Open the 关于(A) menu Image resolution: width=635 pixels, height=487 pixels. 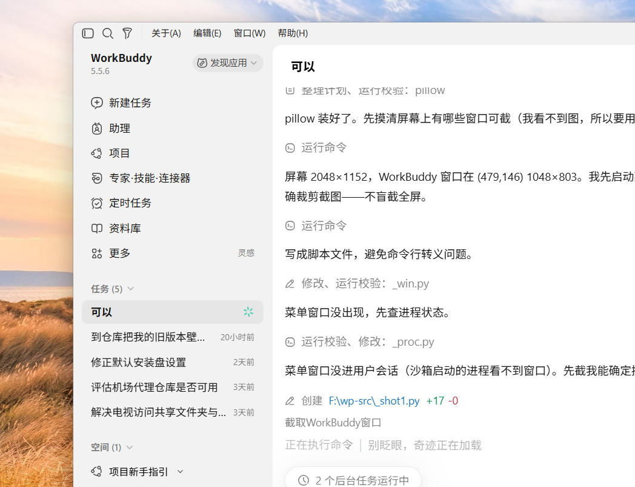tap(166, 33)
